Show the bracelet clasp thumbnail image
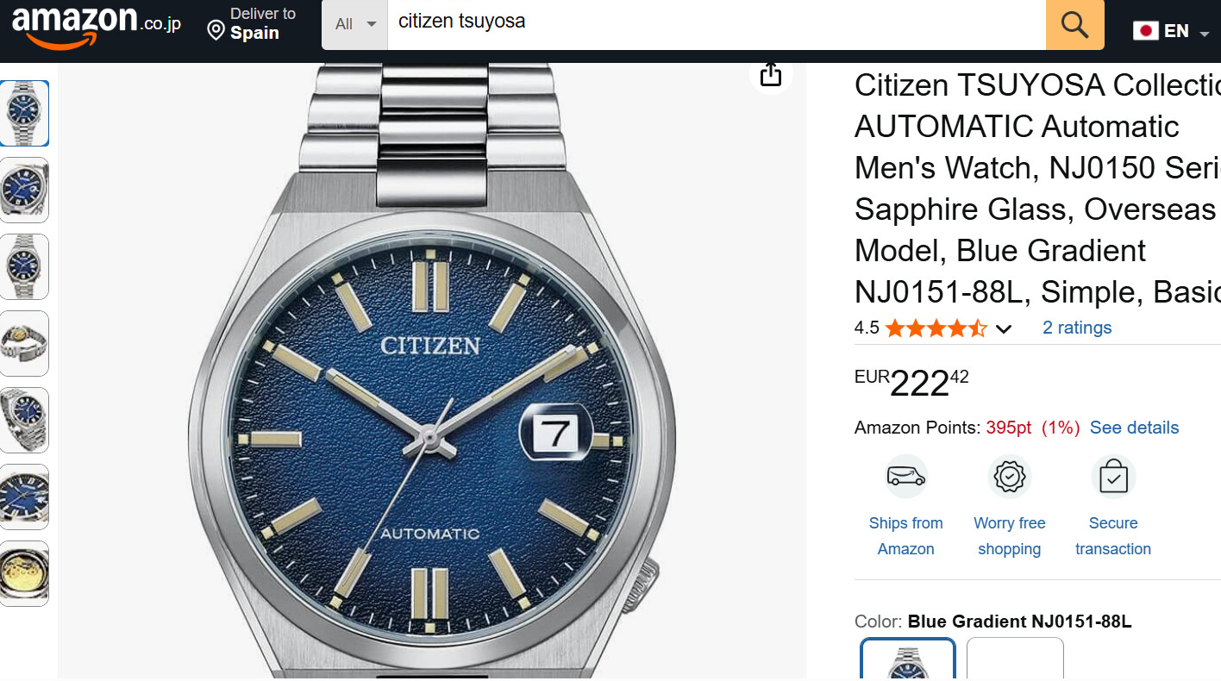The width and height of the screenshot is (1221, 681). point(24,343)
